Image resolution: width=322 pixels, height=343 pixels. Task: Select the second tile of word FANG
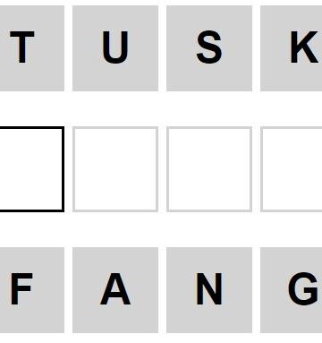115,290
